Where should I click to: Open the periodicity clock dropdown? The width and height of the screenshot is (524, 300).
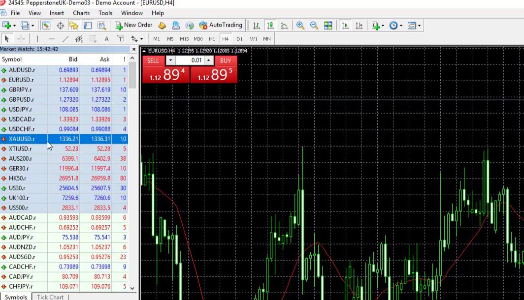tap(401, 26)
